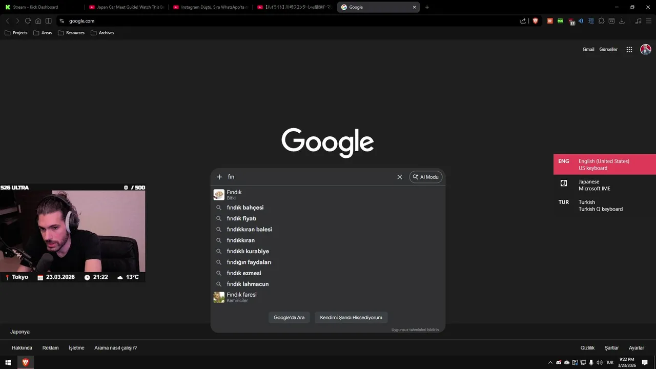Open the downloads arrow icon
The height and width of the screenshot is (369, 656).
[x=622, y=21]
